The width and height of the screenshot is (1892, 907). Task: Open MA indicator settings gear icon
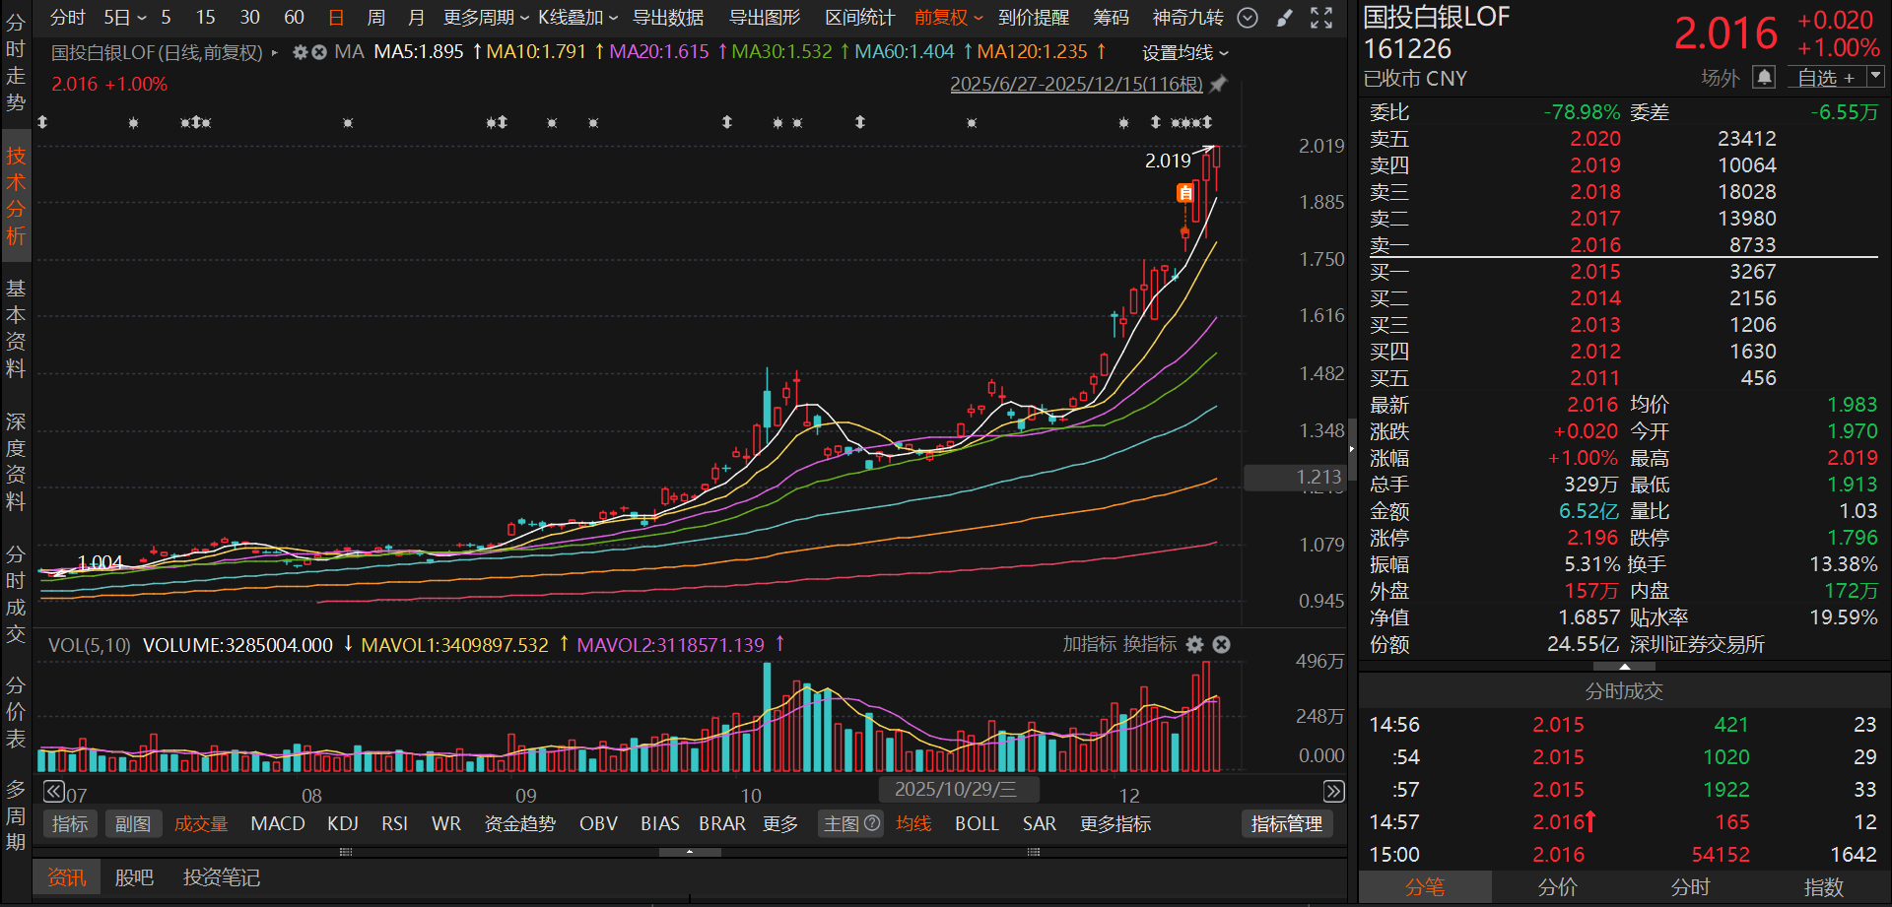(x=301, y=52)
